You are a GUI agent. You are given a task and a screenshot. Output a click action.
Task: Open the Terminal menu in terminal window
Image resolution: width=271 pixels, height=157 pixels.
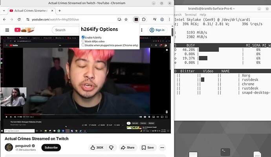pos(190,14)
